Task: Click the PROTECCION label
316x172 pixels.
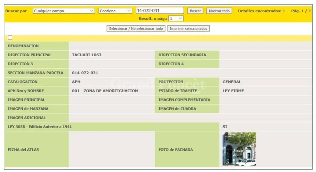Action: coord(171,82)
